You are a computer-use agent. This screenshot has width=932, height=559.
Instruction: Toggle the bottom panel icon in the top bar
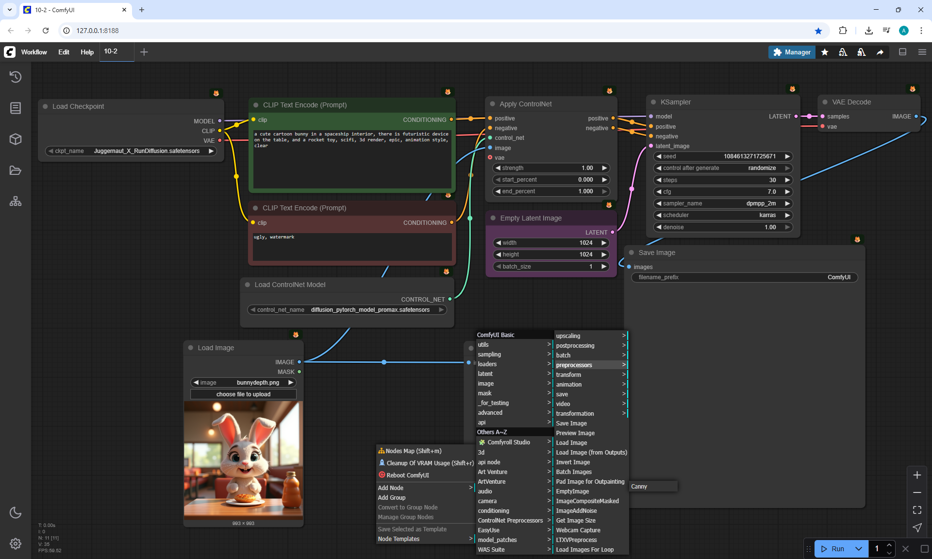coord(903,52)
